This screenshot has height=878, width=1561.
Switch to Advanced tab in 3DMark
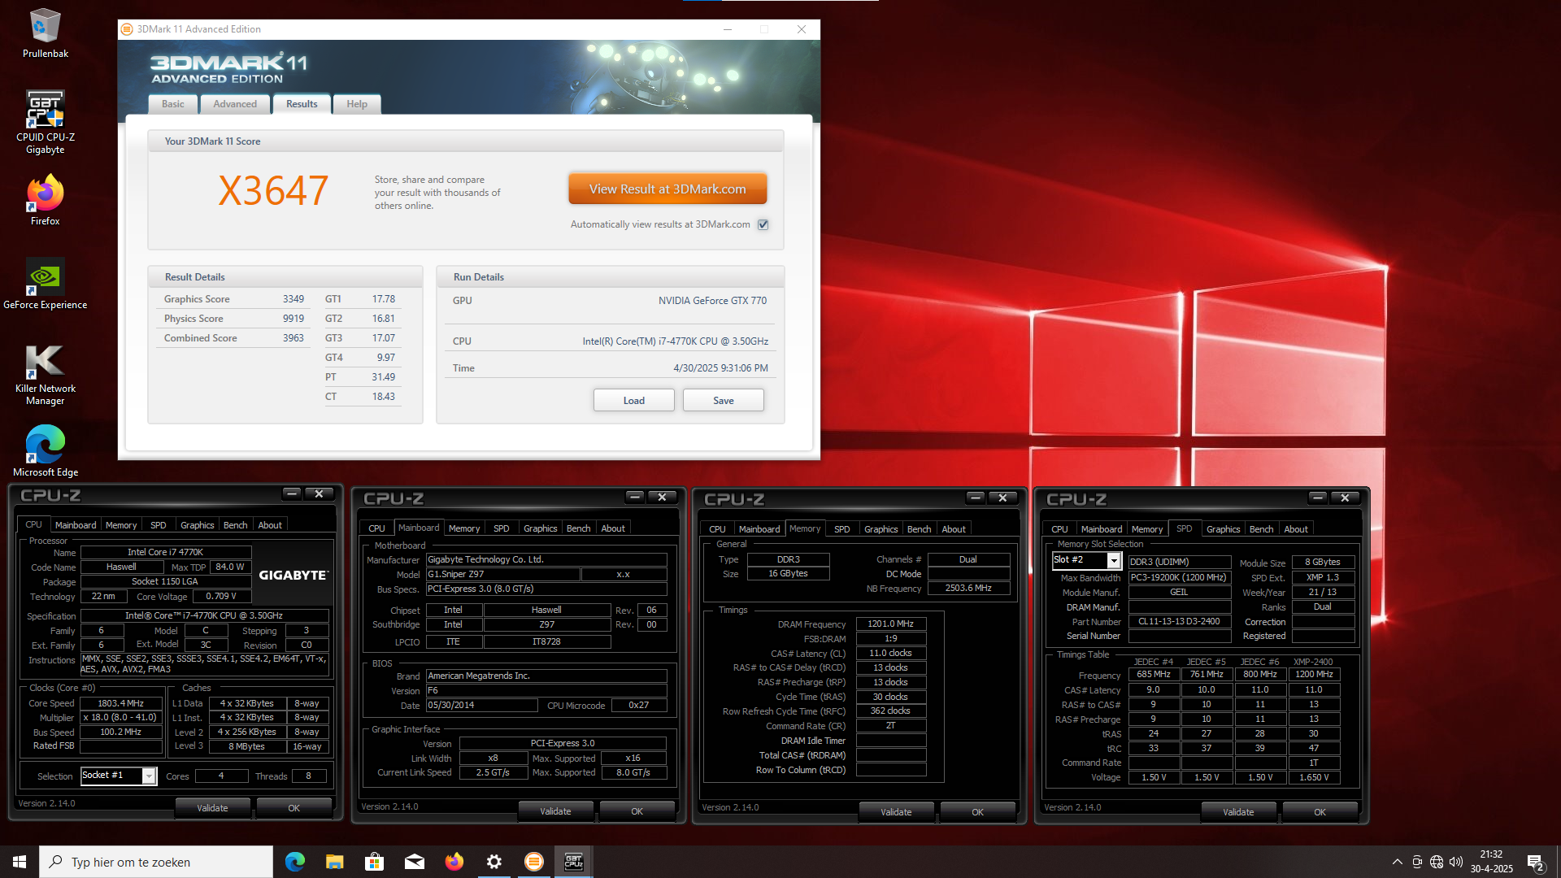(235, 104)
